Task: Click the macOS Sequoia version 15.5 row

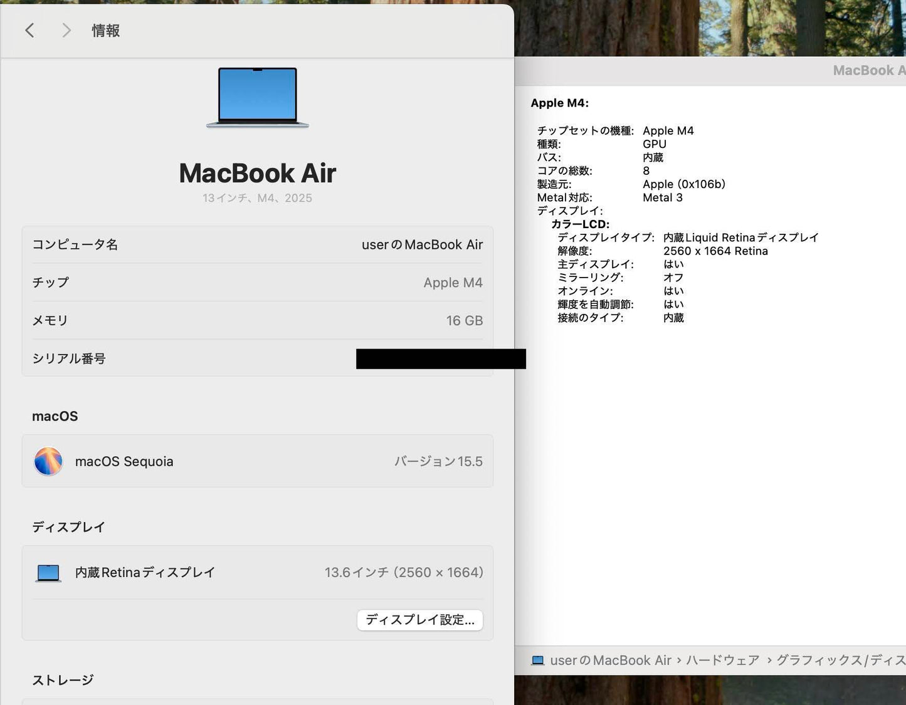Action: [257, 461]
